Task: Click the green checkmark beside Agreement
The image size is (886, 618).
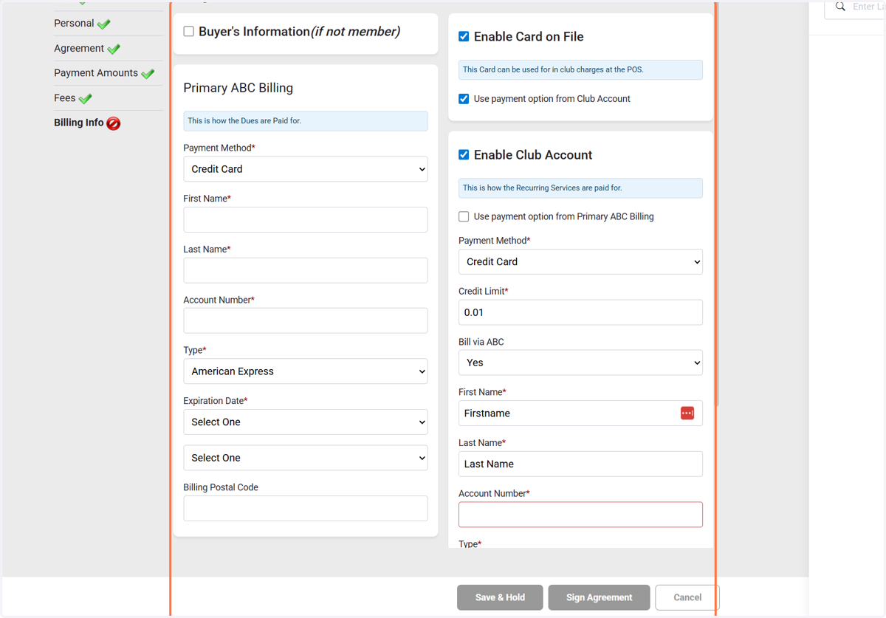Action: tap(114, 49)
